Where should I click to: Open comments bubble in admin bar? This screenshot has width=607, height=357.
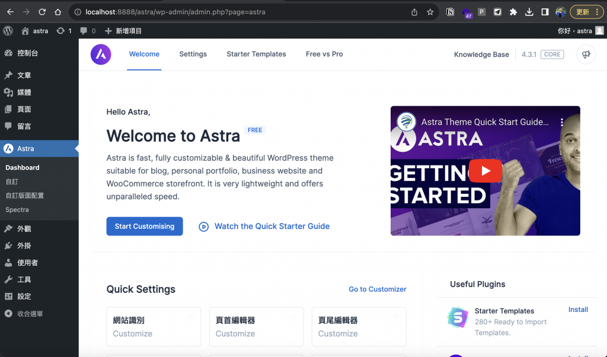point(88,31)
